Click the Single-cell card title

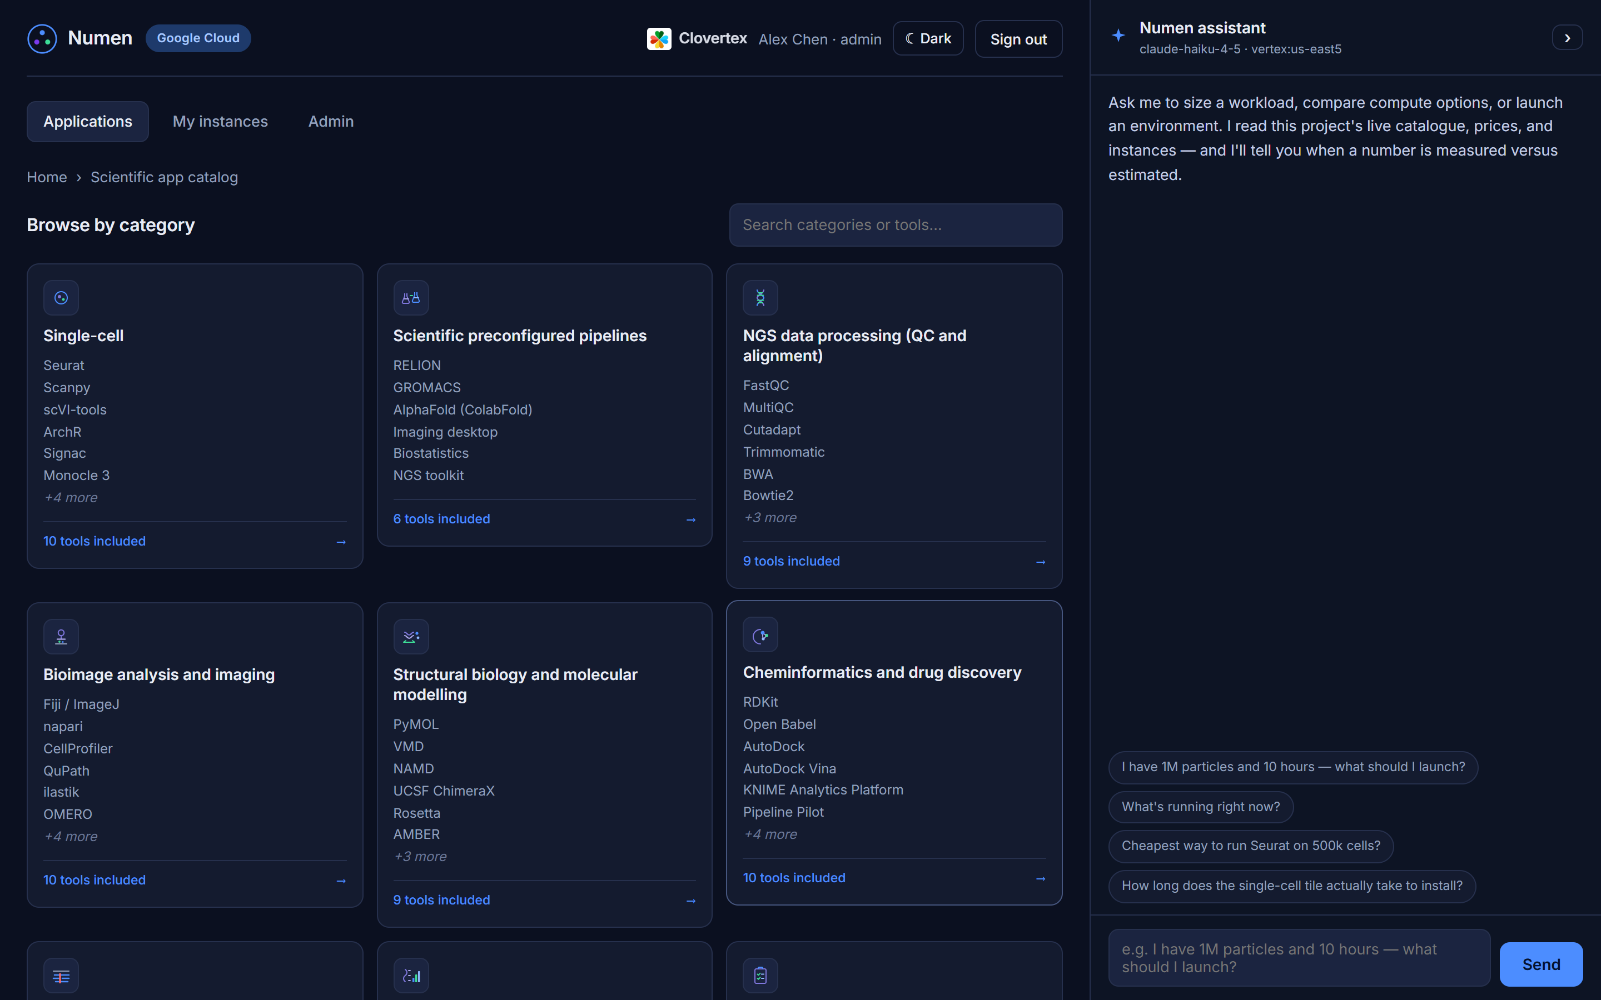[83, 336]
